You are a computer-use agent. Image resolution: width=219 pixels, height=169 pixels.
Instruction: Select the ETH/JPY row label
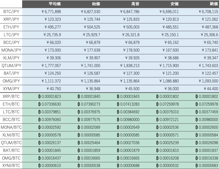click(x=11, y=27)
